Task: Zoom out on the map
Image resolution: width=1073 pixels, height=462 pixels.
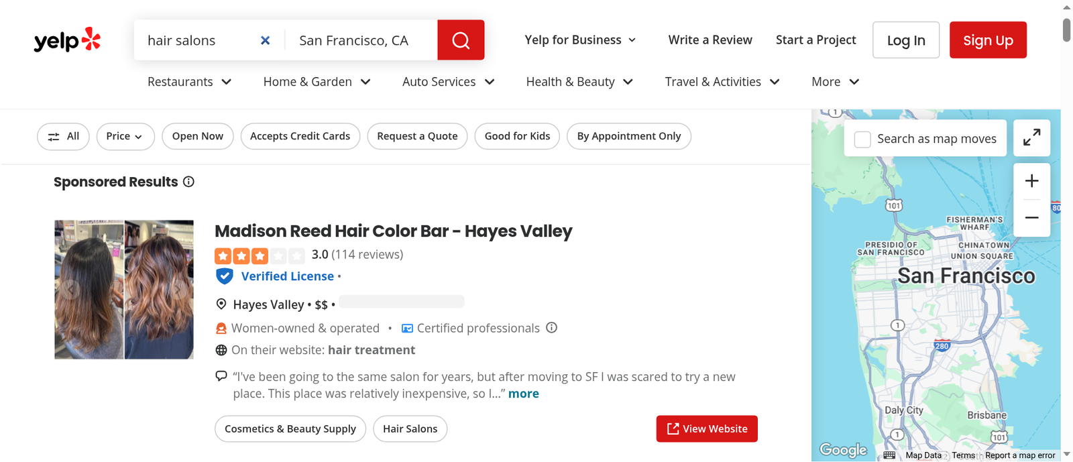Action: (x=1031, y=218)
